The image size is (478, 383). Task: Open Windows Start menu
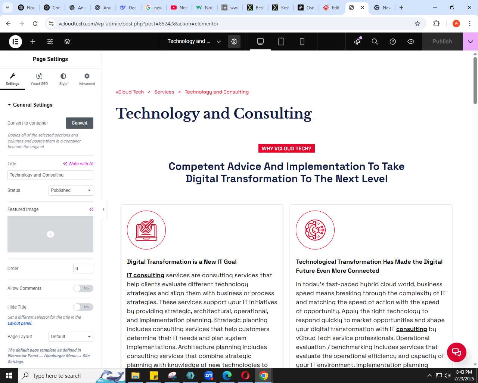[x=9, y=376]
